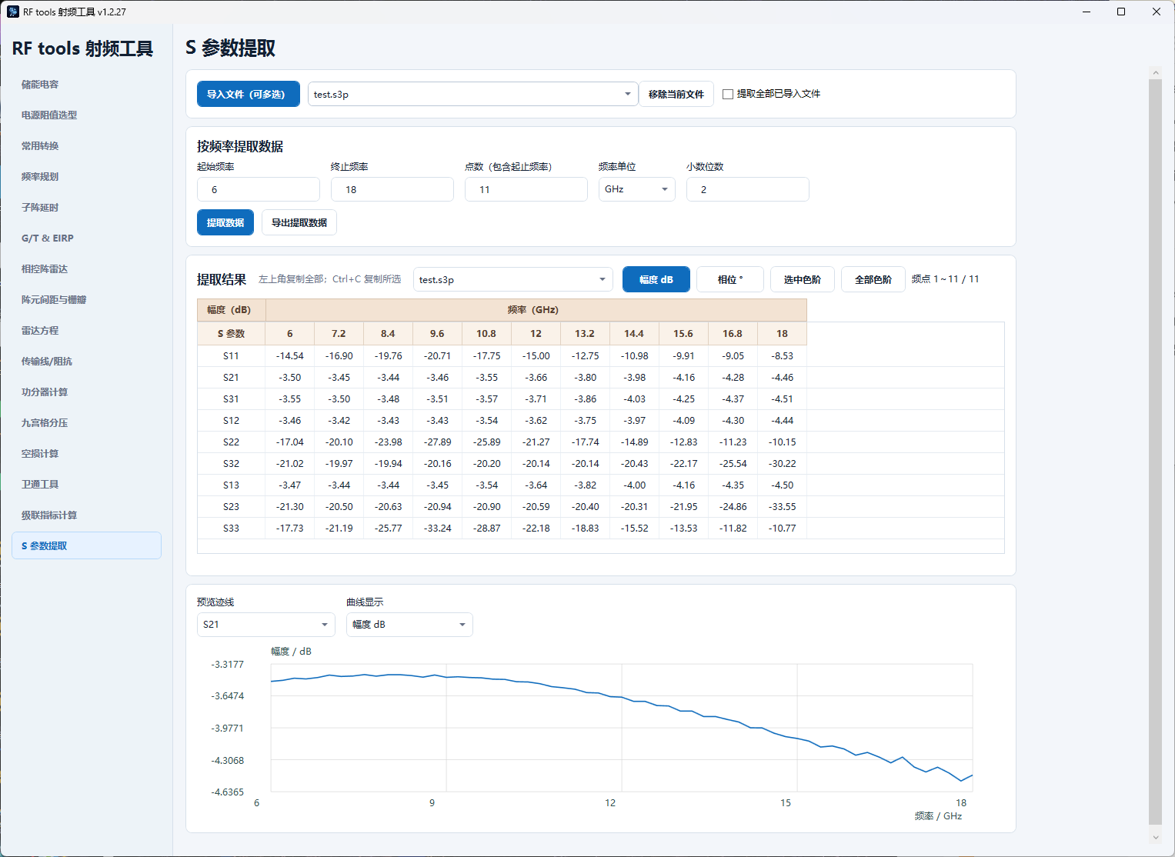
Task: Click the 幅度 (dB) top-left table corner
Action: pyautogui.click(x=231, y=310)
